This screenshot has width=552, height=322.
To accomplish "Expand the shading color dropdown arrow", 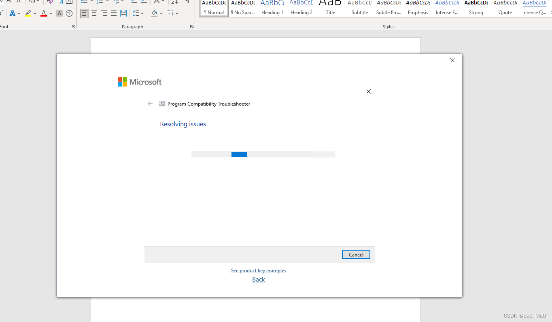I will tap(161, 13).
